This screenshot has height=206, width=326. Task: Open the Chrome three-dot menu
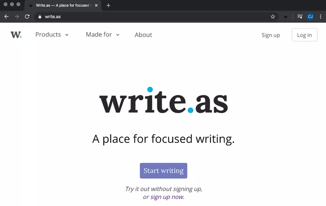tap(320, 17)
